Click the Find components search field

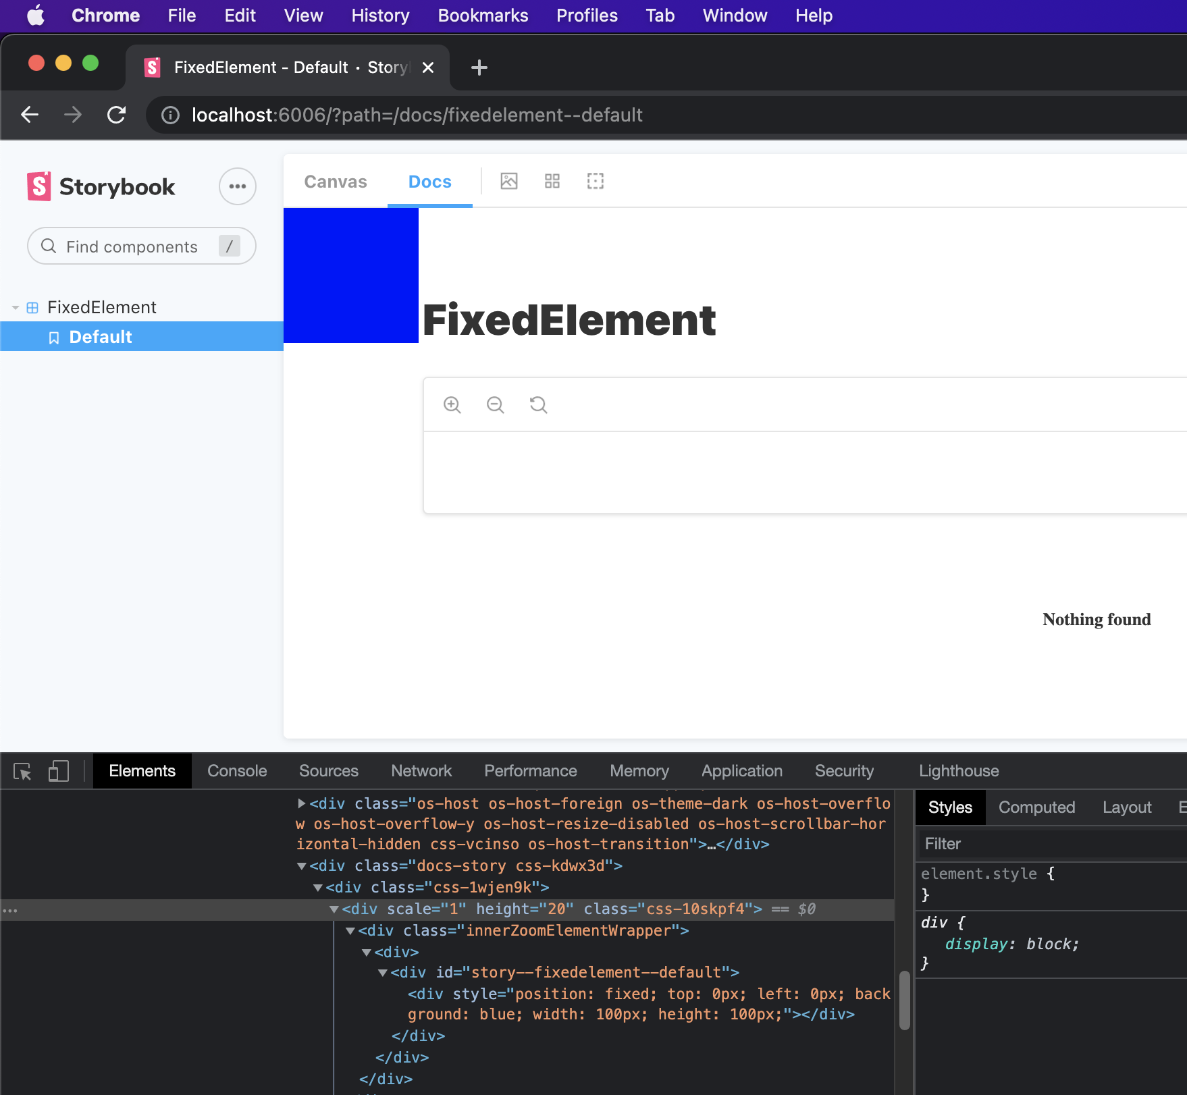[x=142, y=246]
